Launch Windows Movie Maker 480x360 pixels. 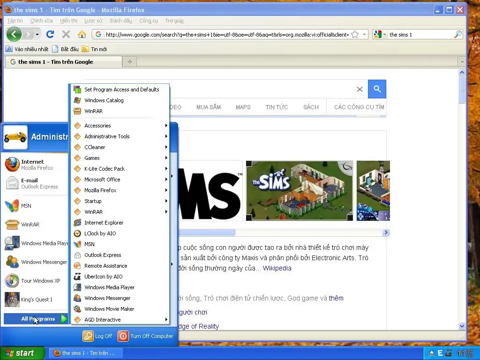tap(120, 309)
